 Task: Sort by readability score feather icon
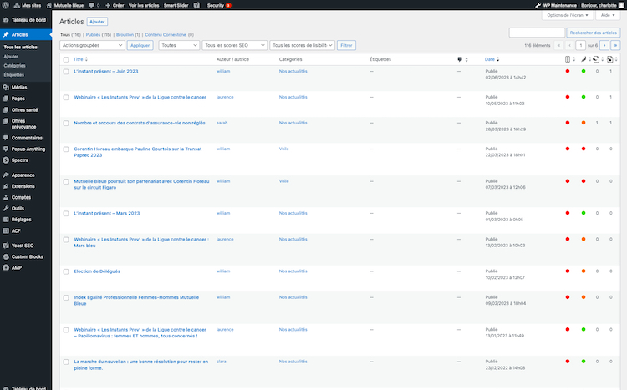[584, 59]
